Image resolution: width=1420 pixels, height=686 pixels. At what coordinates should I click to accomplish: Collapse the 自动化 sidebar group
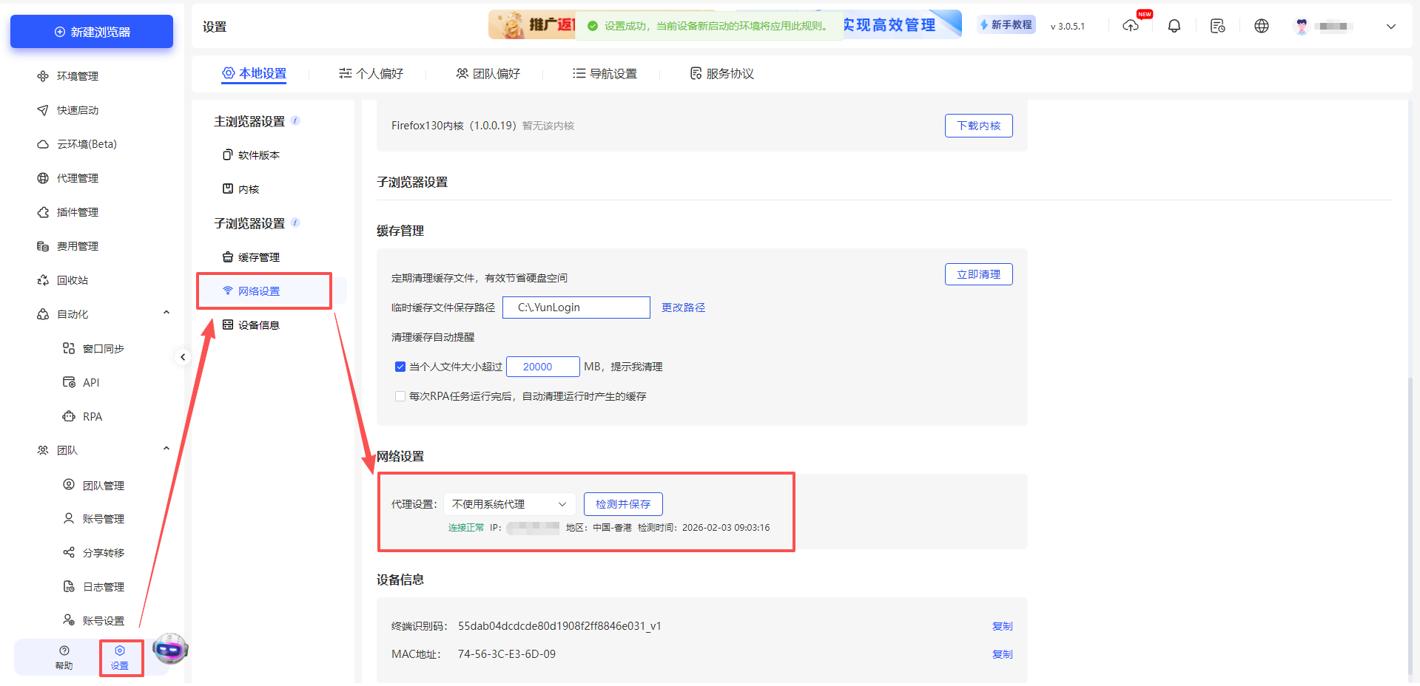click(x=166, y=312)
